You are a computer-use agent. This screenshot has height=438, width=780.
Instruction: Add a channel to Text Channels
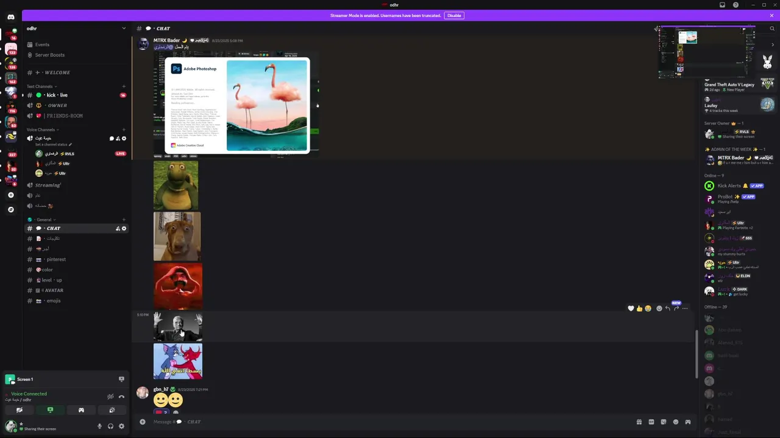(x=124, y=86)
